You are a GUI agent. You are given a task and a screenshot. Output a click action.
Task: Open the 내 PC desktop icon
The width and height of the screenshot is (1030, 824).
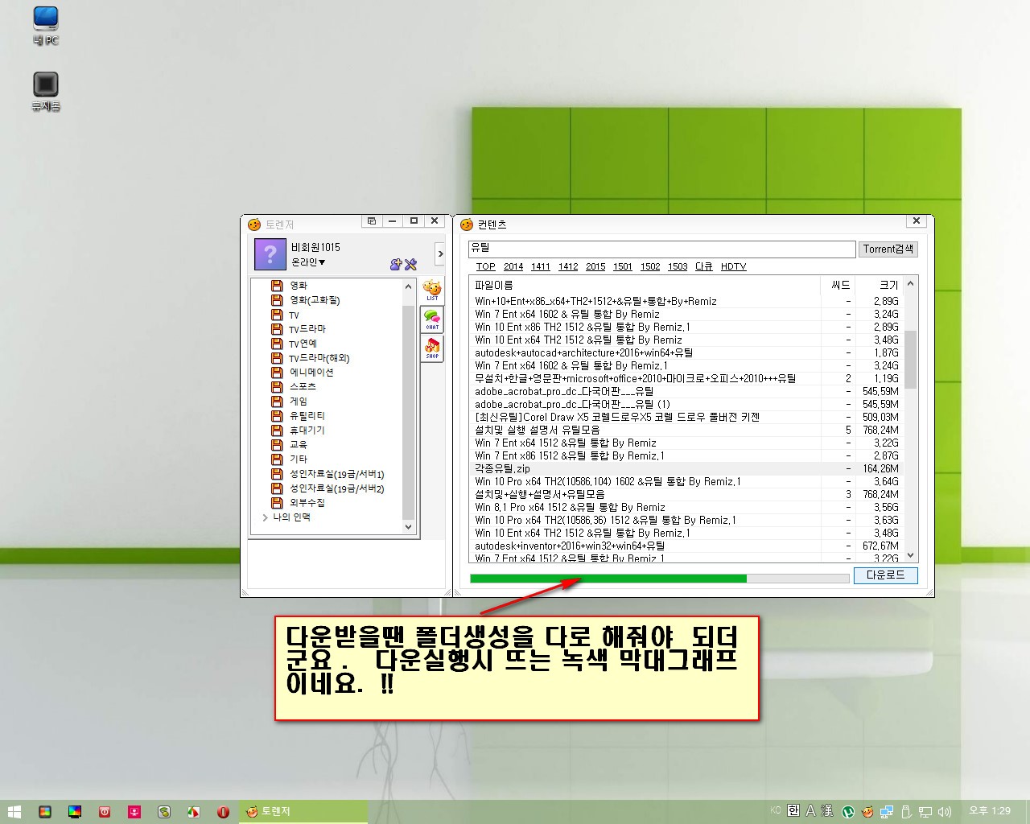[46, 26]
